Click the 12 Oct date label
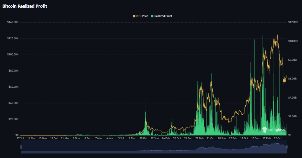This screenshot has width=302, height=158. (277, 138)
